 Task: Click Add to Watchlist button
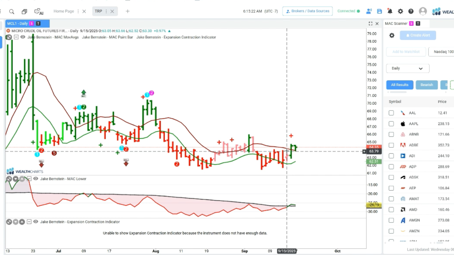[406, 52]
